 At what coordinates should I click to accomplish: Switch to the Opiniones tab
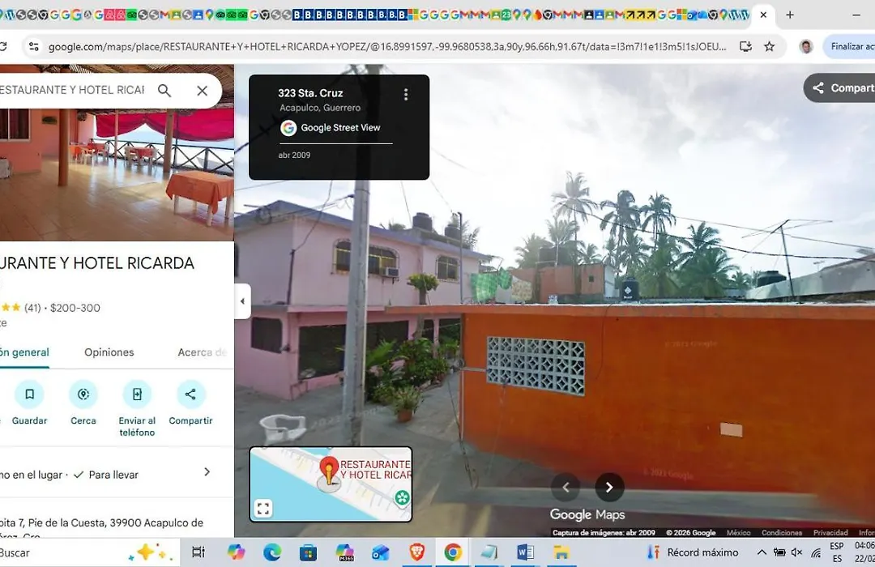(x=109, y=352)
